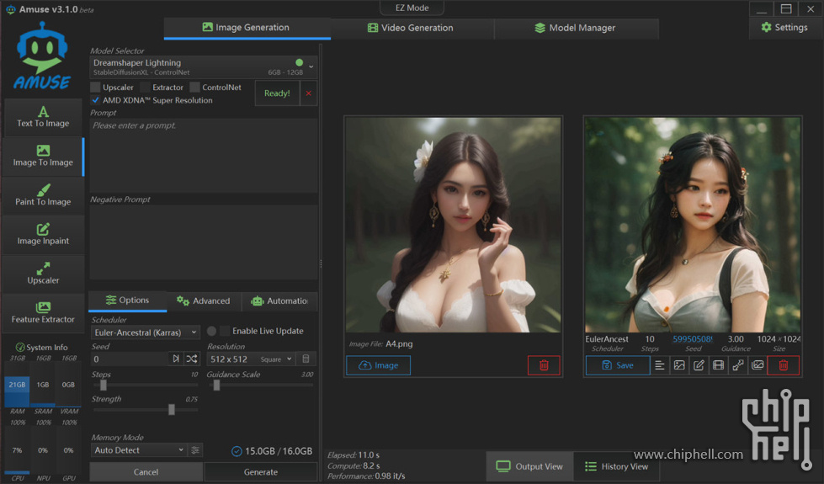Enable the Upscaler checkbox
The image size is (824, 484).
95,88
